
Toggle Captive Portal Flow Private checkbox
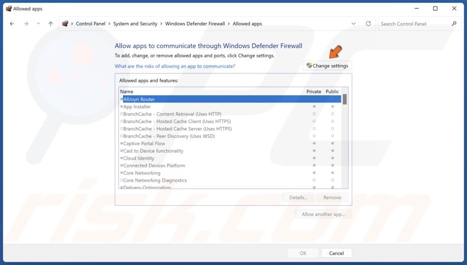(314, 143)
